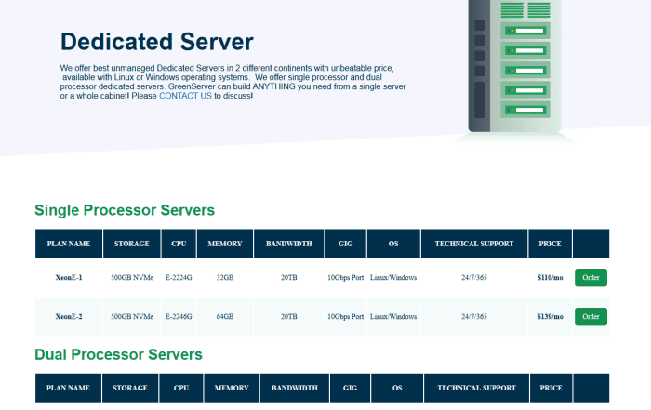
Task: Click the Single Processor Servers heading
Action: tap(125, 210)
